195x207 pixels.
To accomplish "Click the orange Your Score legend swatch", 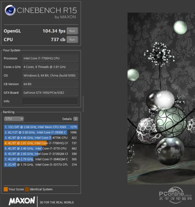I will [6, 189].
